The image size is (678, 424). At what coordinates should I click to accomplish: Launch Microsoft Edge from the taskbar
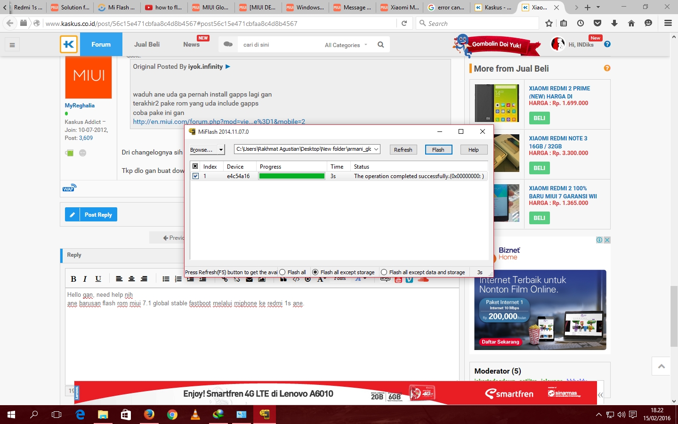[80, 415]
